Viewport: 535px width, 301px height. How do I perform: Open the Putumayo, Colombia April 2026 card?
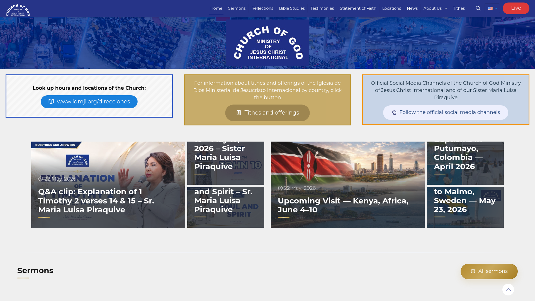(465, 163)
